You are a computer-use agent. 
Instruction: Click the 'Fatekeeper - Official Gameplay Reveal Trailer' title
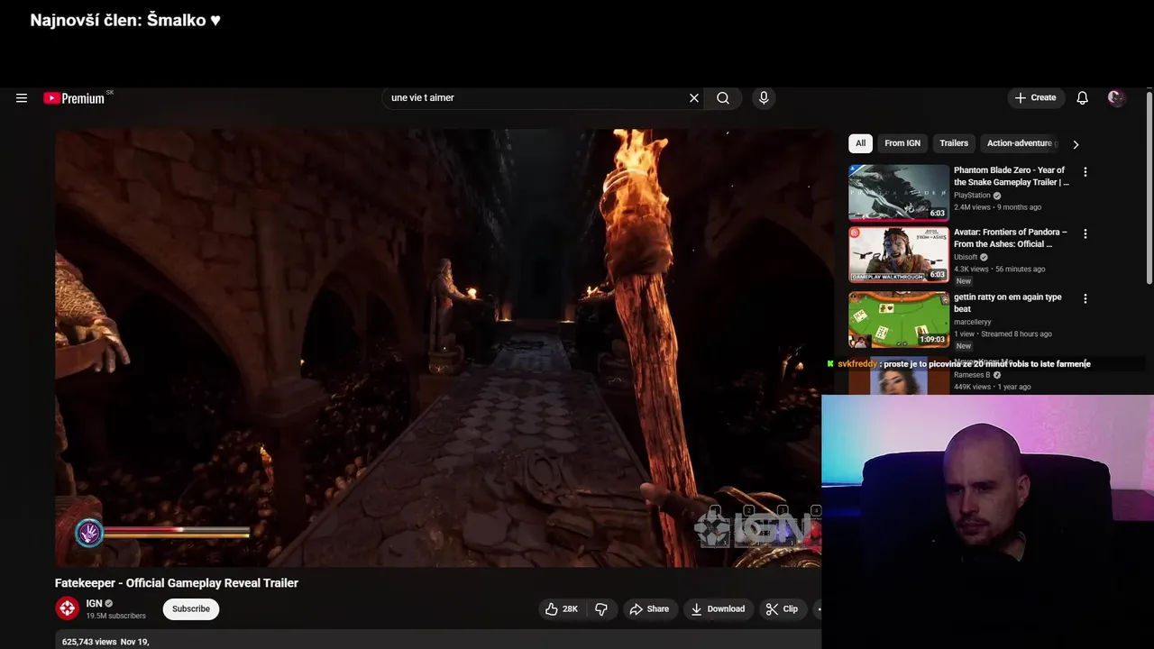point(177,583)
